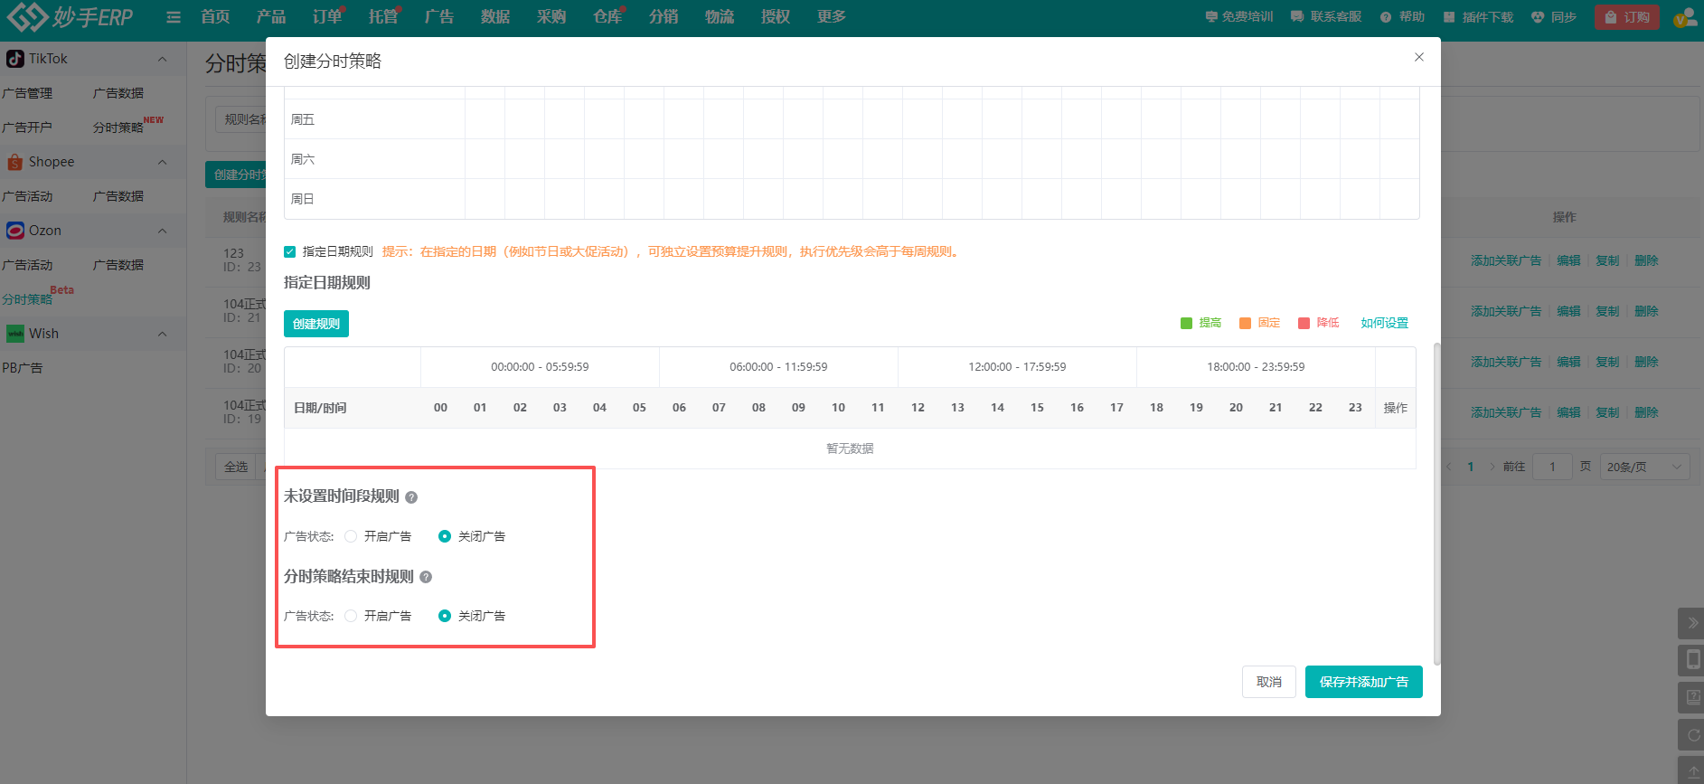This screenshot has height=784, width=1704.
Task: Select 关闭广告 under 分时策略结束时规则
Action: [x=445, y=616]
